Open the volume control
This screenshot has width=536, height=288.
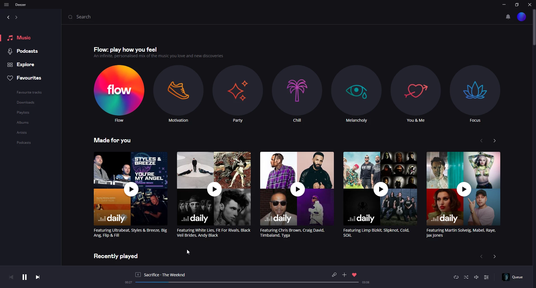click(477, 277)
